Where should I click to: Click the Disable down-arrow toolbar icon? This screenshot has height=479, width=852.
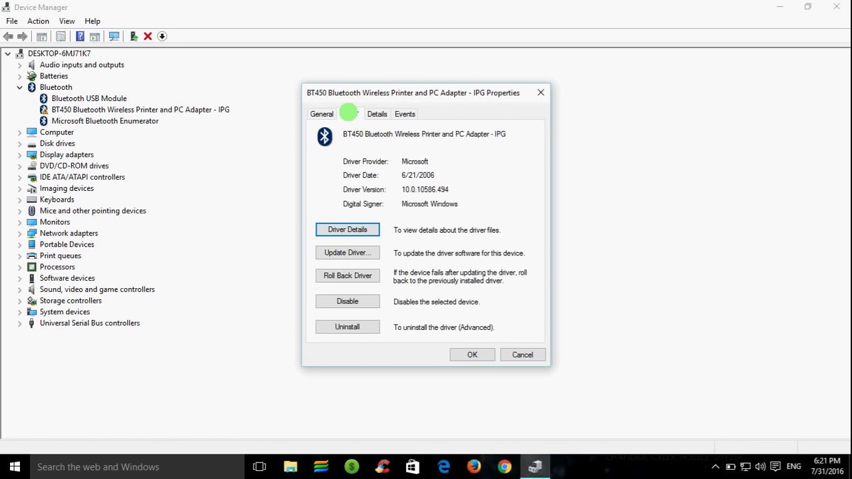(162, 36)
